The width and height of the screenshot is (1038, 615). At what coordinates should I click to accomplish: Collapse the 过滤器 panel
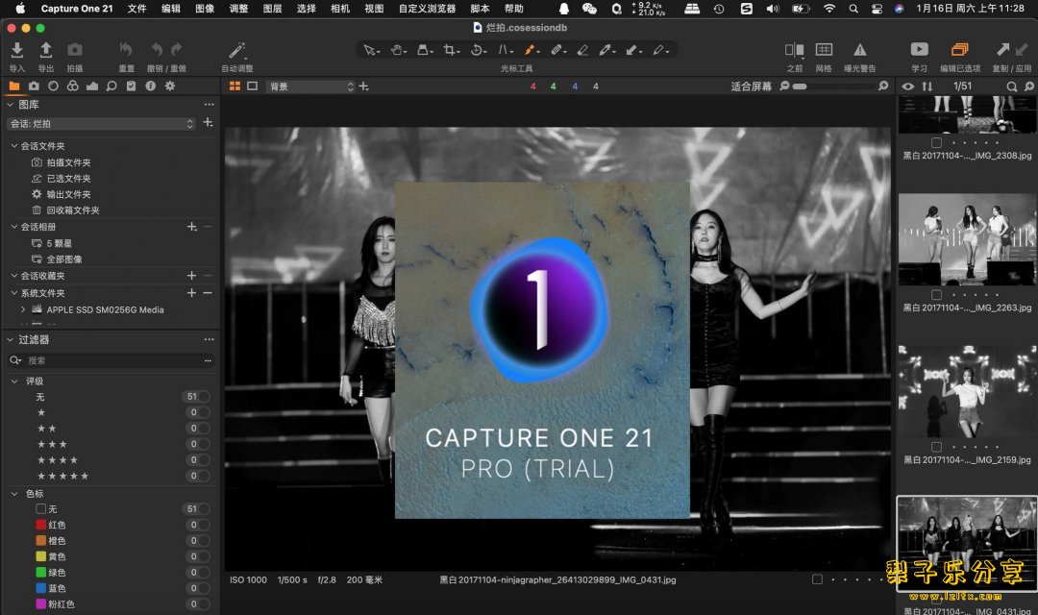pyautogui.click(x=10, y=339)
